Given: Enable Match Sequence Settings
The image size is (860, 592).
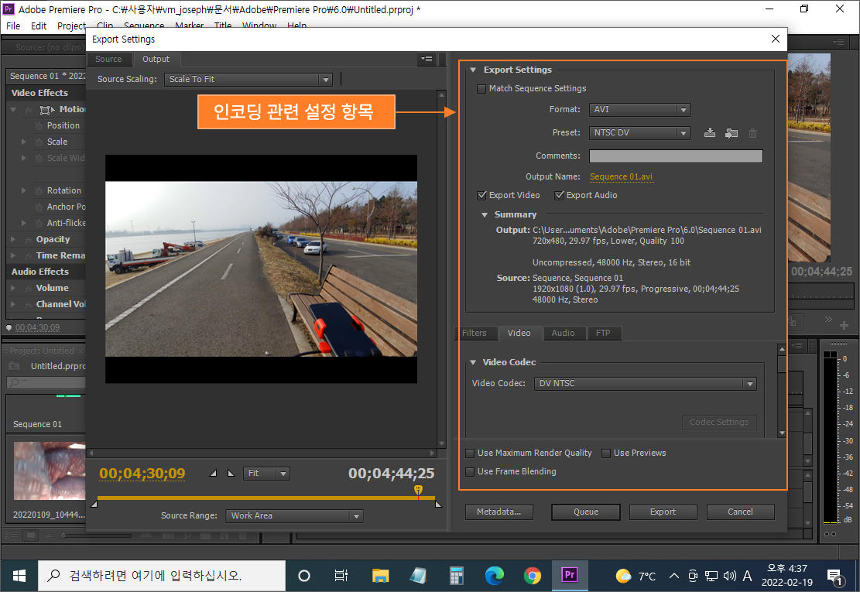Looking at the screenshot, I should 481,89.
